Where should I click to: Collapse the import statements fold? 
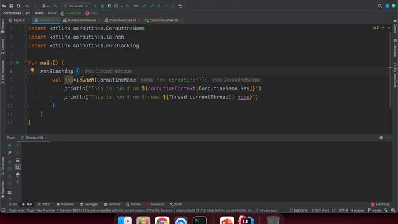point(26,29)
